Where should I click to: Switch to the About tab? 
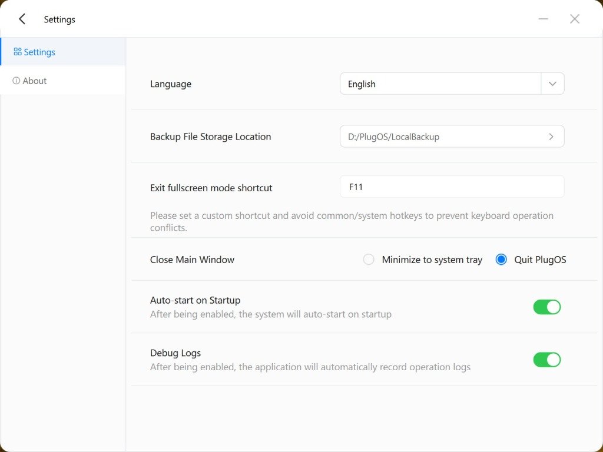click(x=62, y=81)
